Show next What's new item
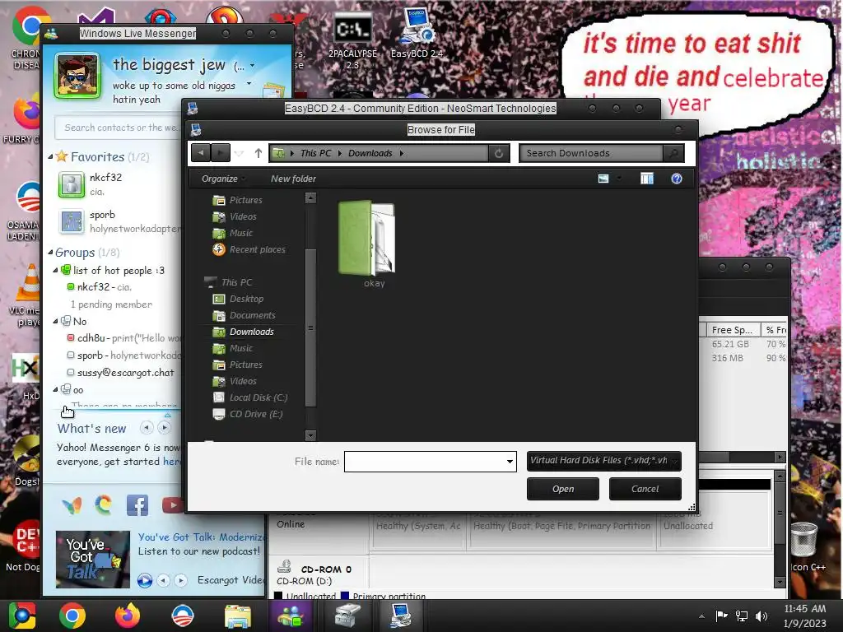 (165, 428)
